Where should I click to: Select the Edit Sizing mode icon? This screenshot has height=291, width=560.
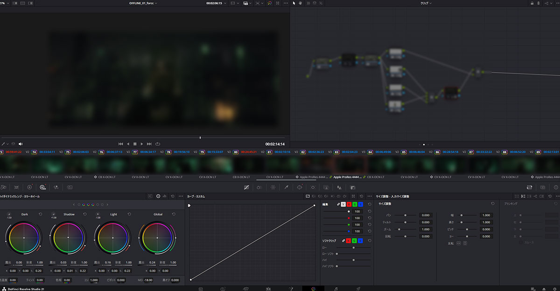517,196
